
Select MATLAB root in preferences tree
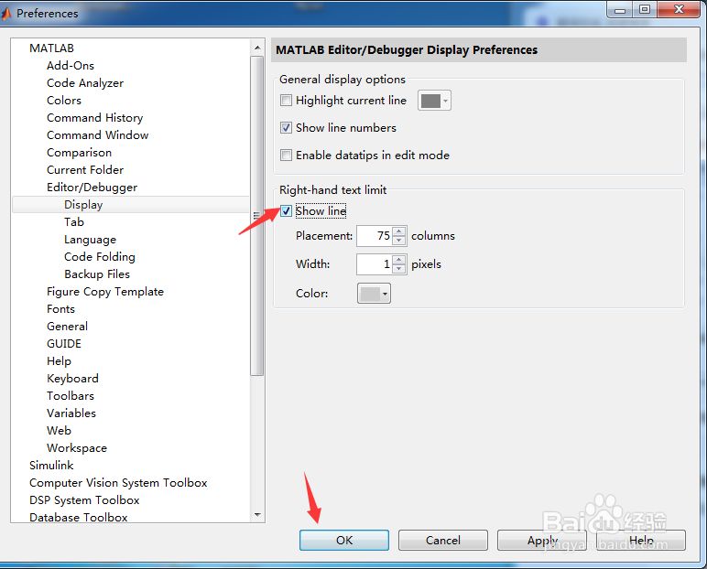coord(51,48)
